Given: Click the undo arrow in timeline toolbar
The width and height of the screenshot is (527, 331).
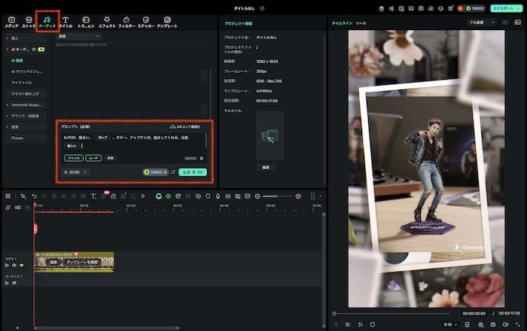Looking at the screenshot, I should point(34,196).
